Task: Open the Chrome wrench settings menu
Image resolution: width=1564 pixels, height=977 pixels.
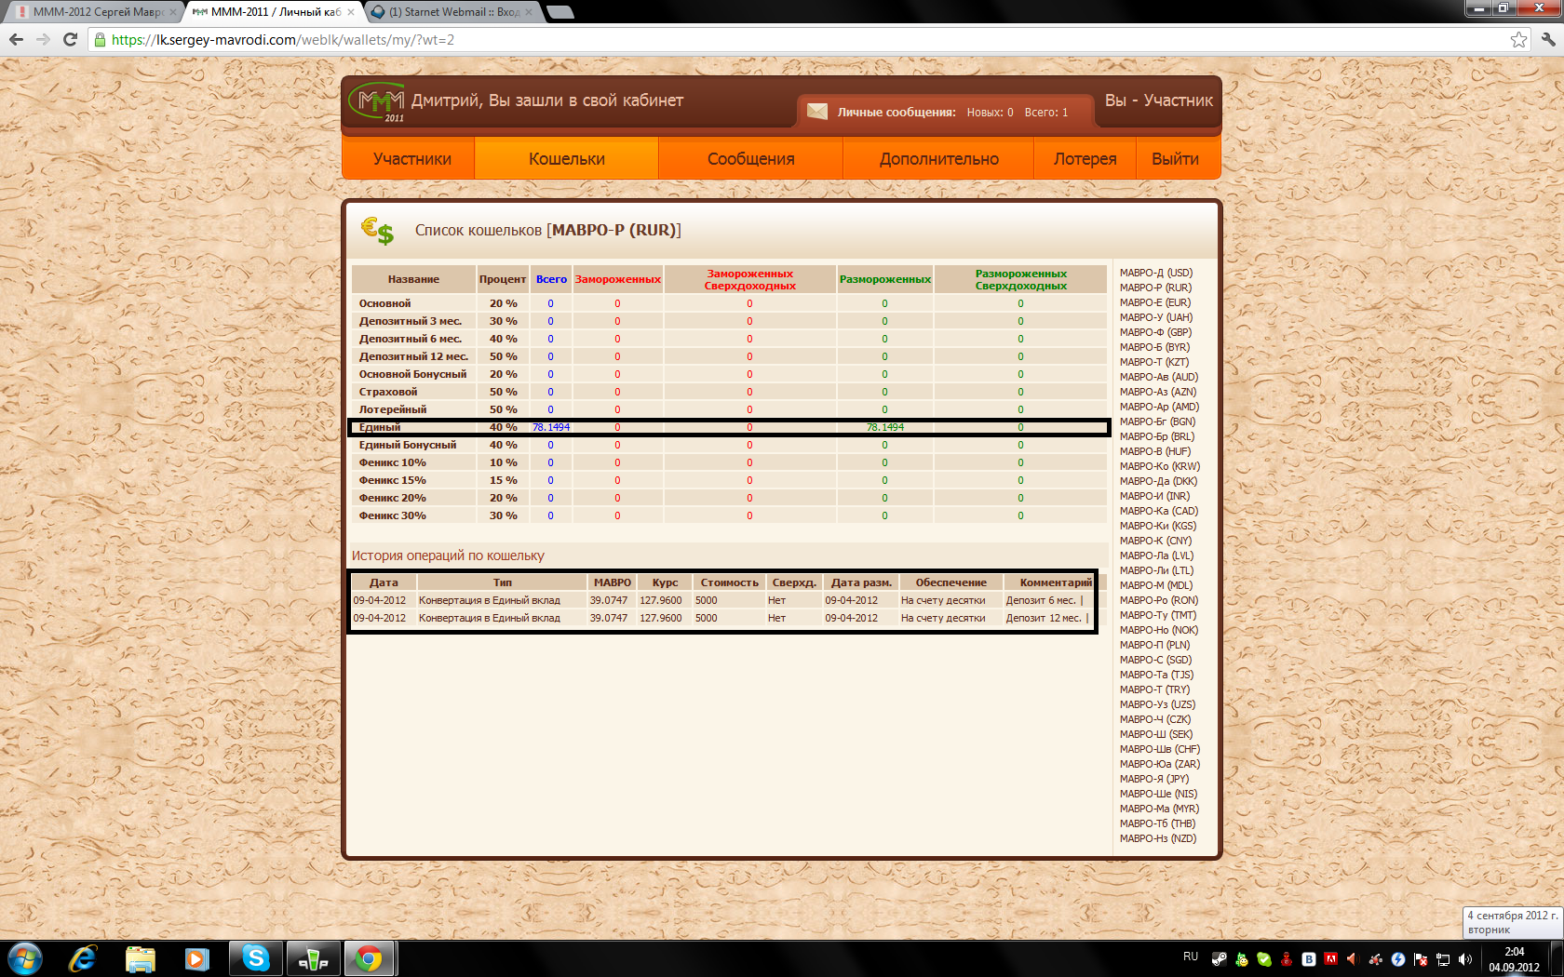Action: click(x=1548, y=39)
